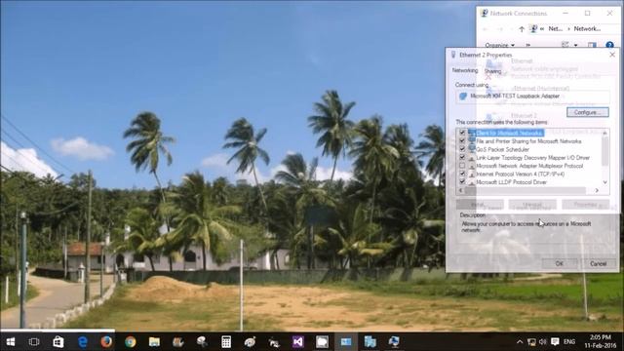Open Help in Network Connections window
This screenshot has width=624, height=351.
[x=609, y=45]
